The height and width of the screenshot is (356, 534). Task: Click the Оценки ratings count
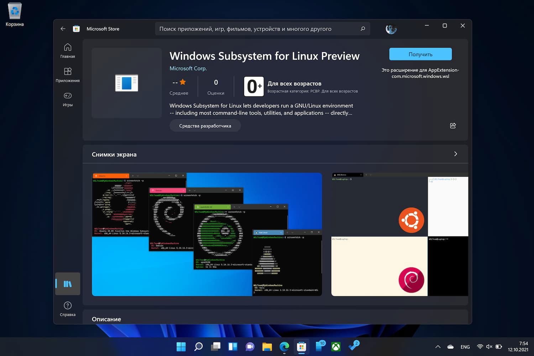216,87
